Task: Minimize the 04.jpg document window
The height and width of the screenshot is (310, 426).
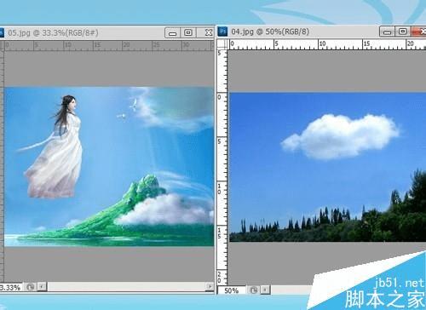Action: [387, 32]
